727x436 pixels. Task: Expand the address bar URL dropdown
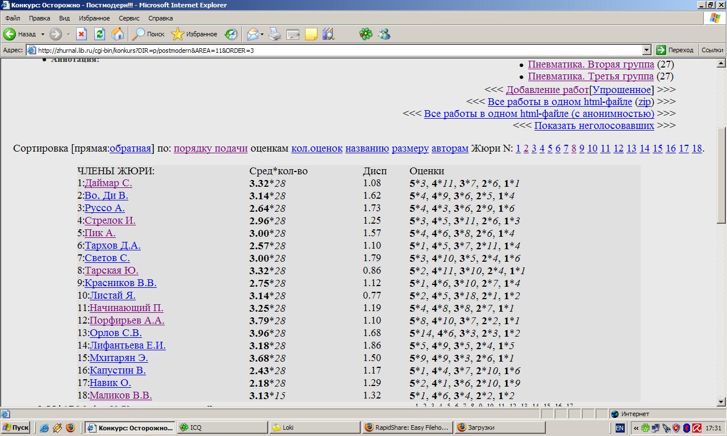(646, 50)
